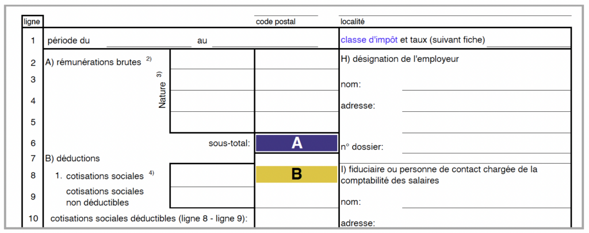Viewport: 589px width, 233px height.
Task: Click the employer "adresse" first line
Action: coord(486,106)
